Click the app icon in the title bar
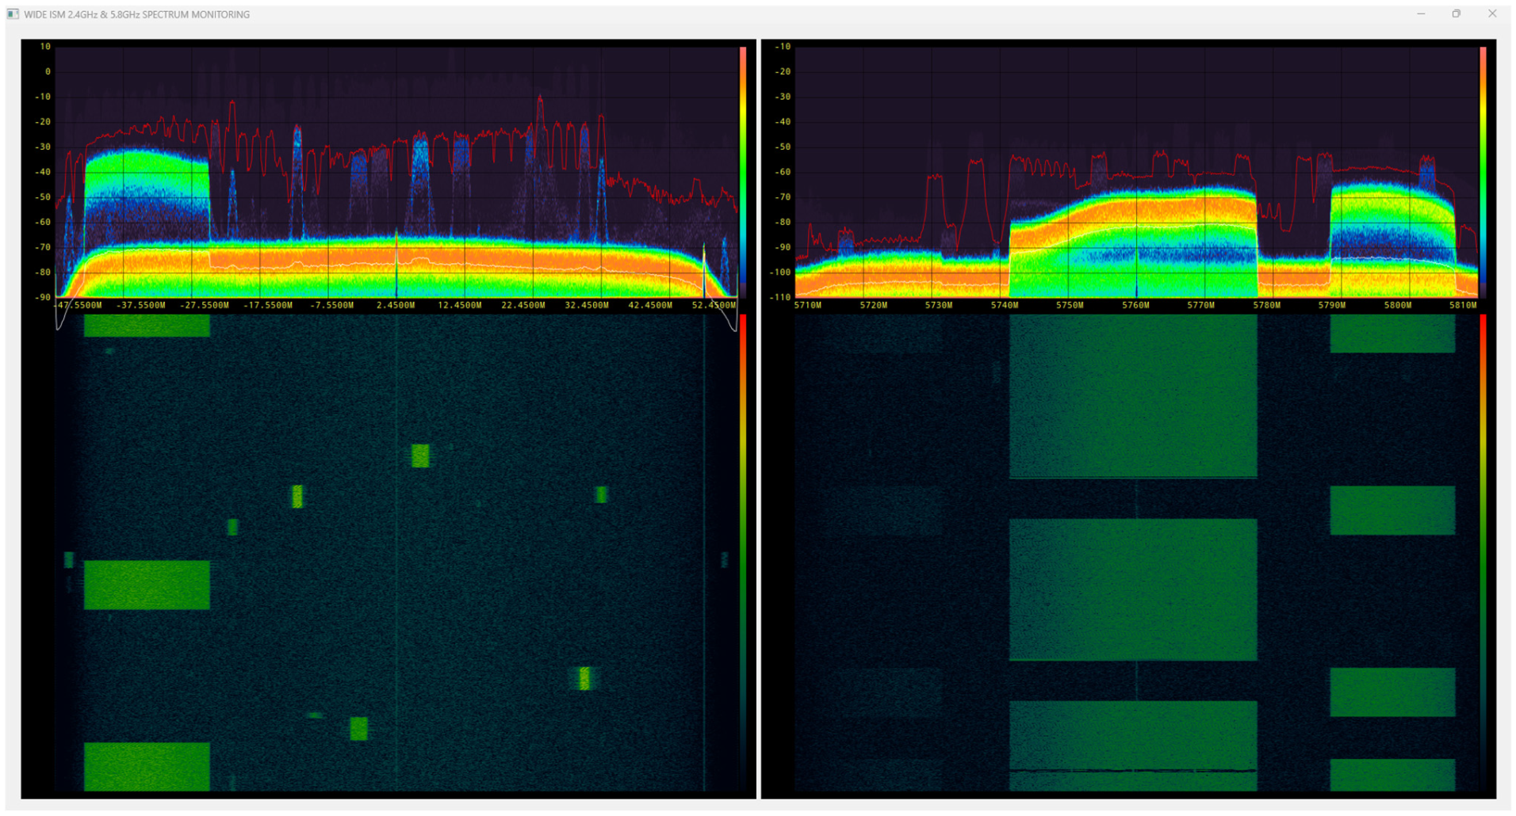This screenshot has height=816, width=1516. 13,14
